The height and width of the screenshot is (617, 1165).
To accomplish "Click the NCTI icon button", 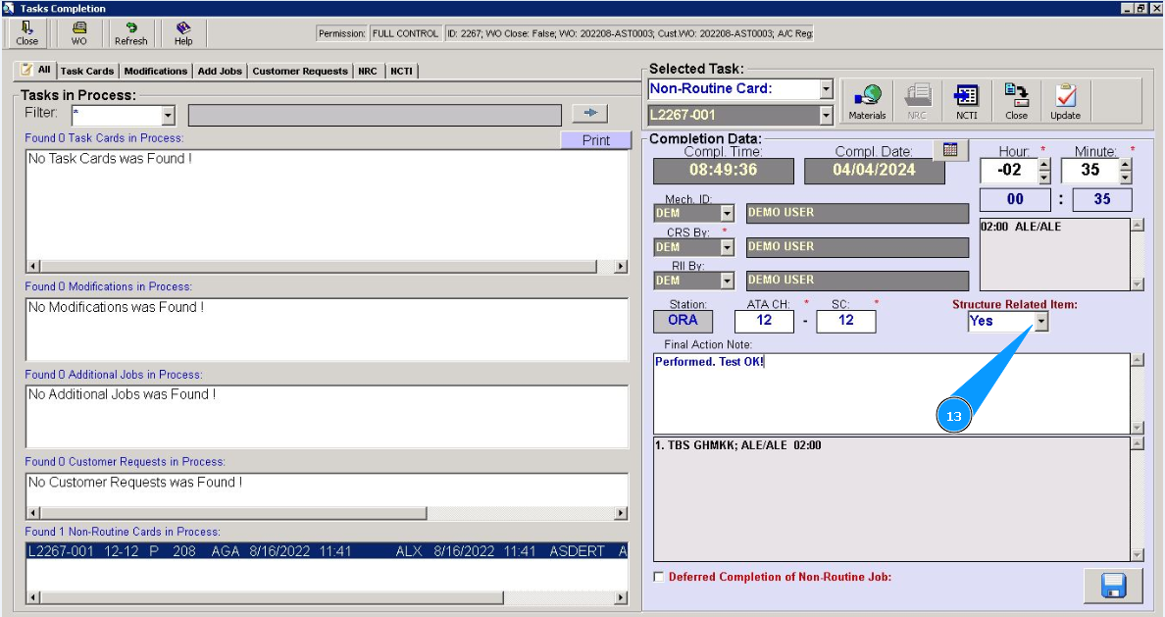I will [x=966, y=101].
